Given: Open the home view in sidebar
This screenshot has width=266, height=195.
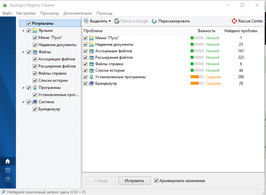Looking at the screenshot, I should coord(8,161).
